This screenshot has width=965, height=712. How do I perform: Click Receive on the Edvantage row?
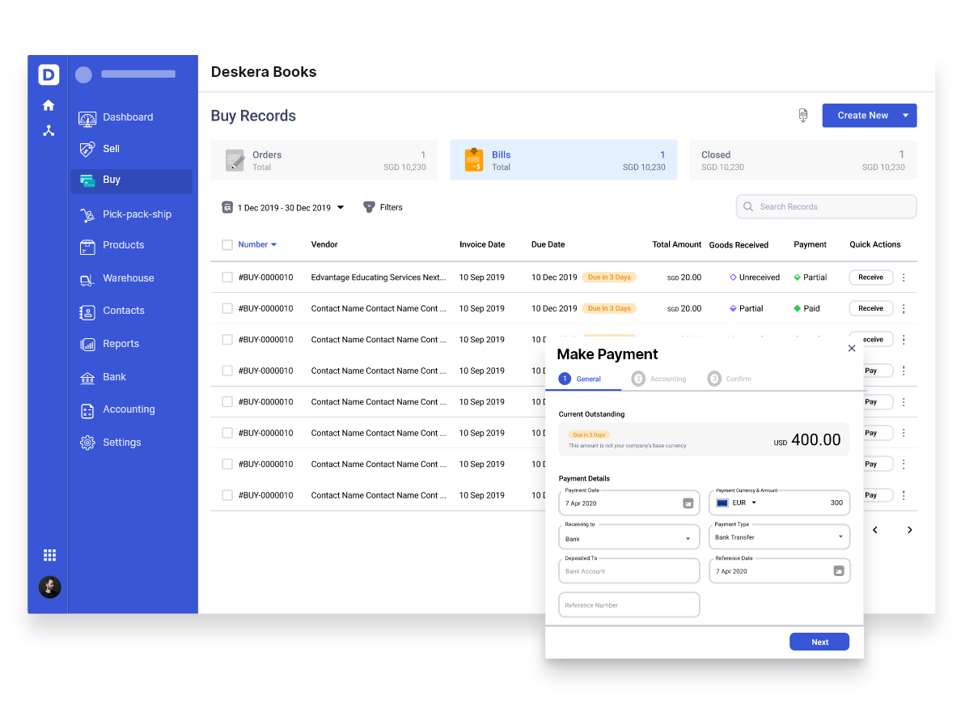(871, 278)
